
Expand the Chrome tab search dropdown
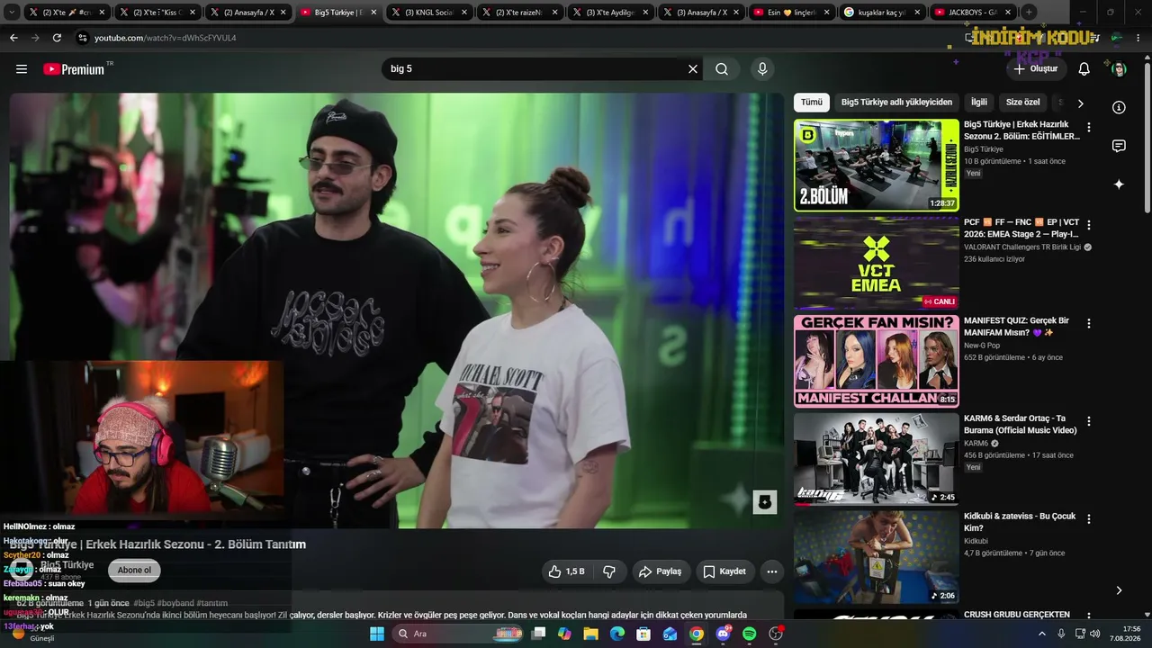click(x=12, y=13)
